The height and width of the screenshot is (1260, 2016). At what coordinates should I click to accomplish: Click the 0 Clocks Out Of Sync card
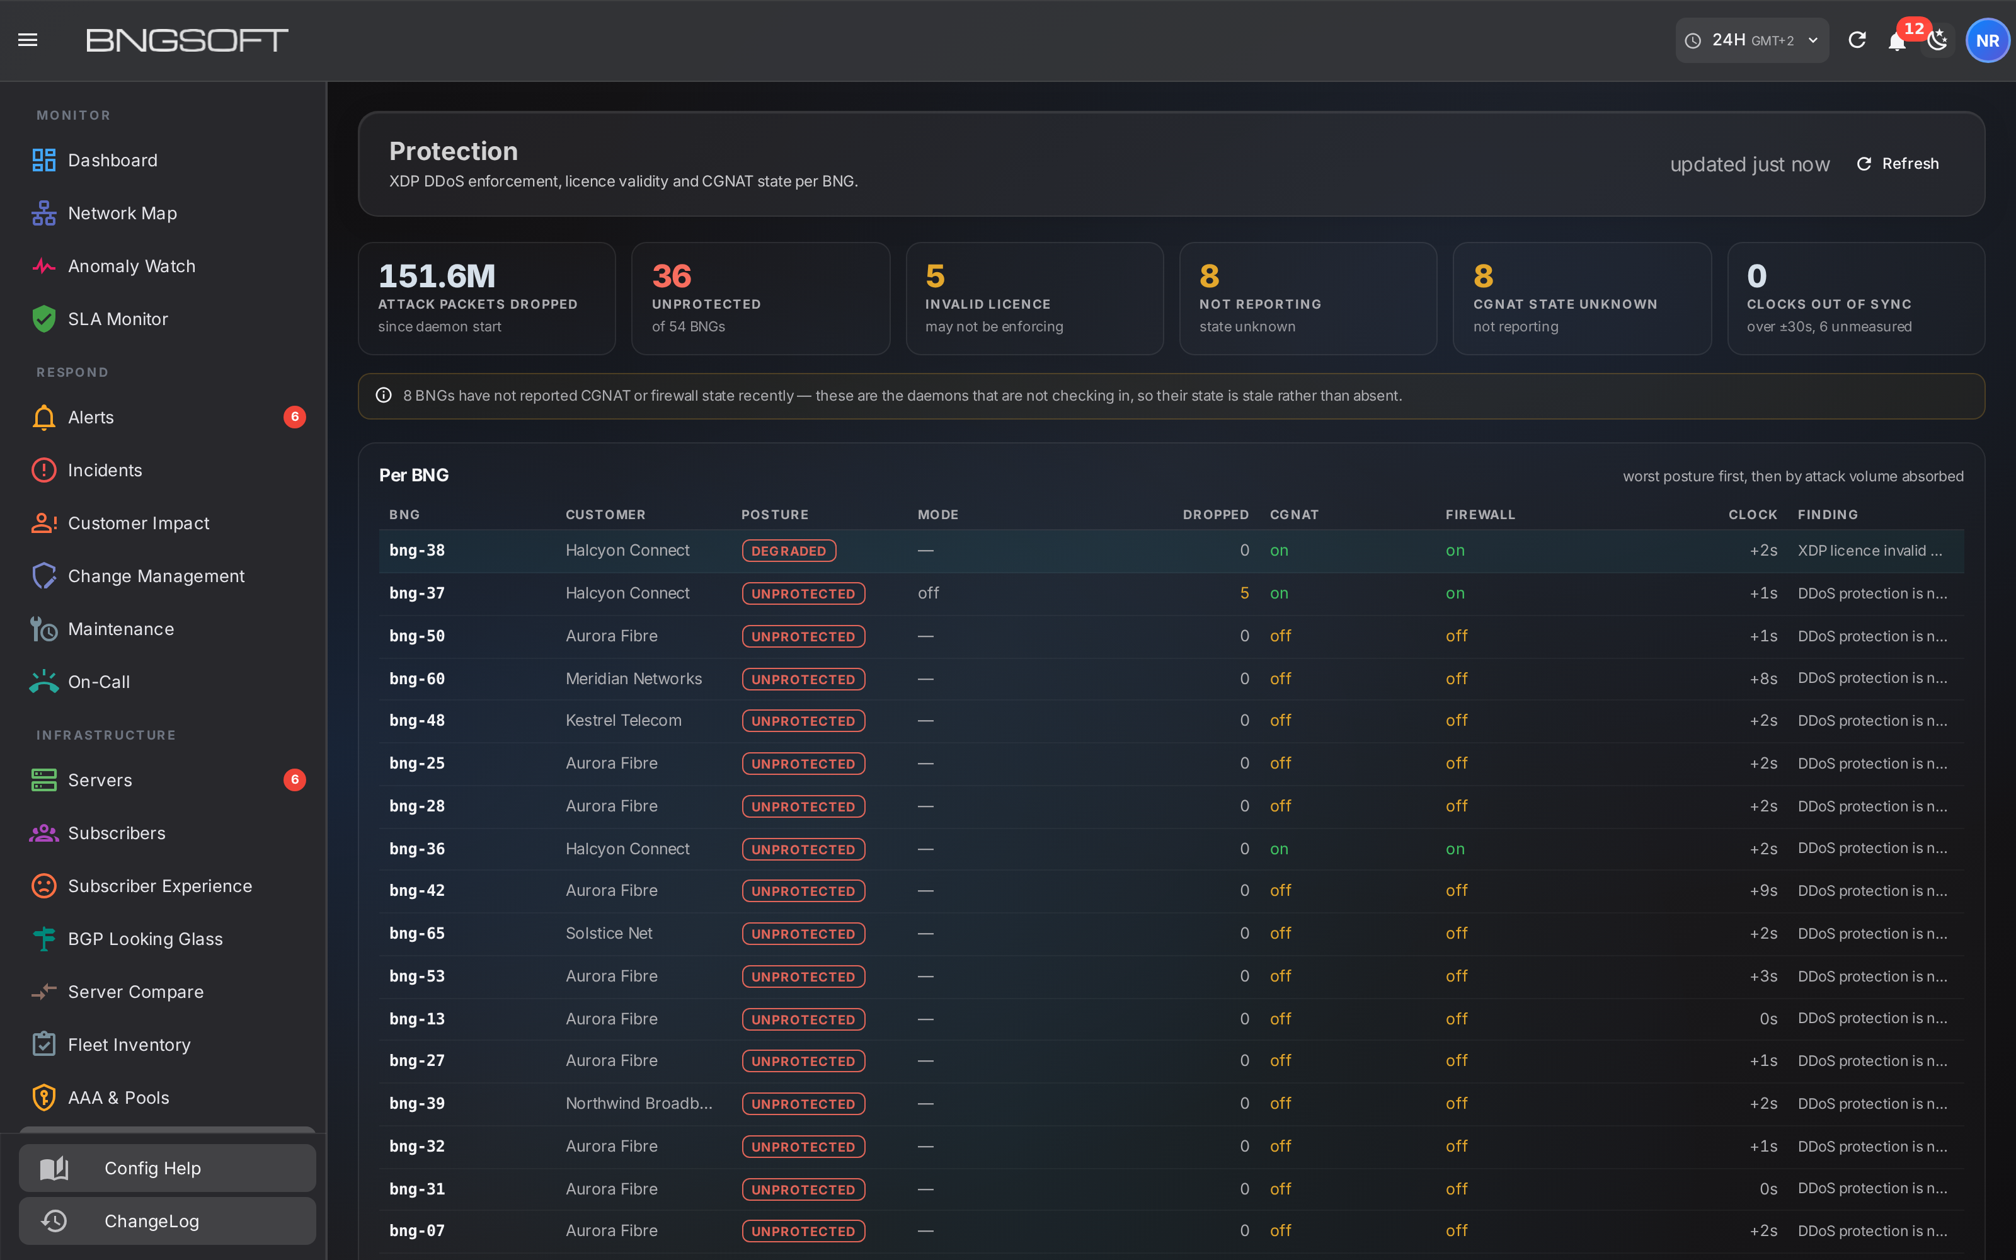1856,299
